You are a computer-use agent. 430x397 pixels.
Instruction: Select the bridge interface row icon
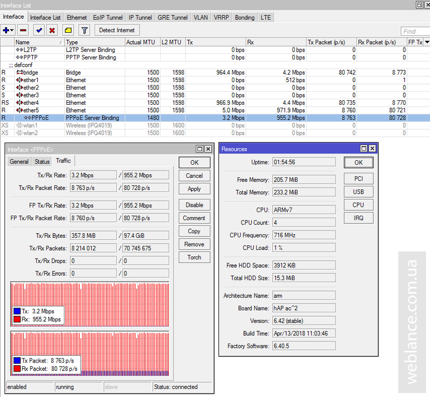tap(19, 72)
